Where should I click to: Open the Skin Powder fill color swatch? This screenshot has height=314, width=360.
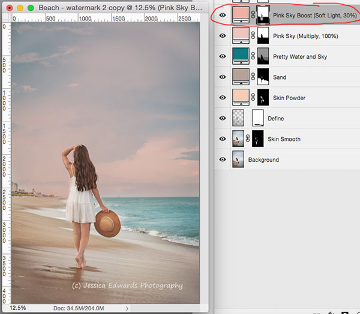click(x=241, y=98)
